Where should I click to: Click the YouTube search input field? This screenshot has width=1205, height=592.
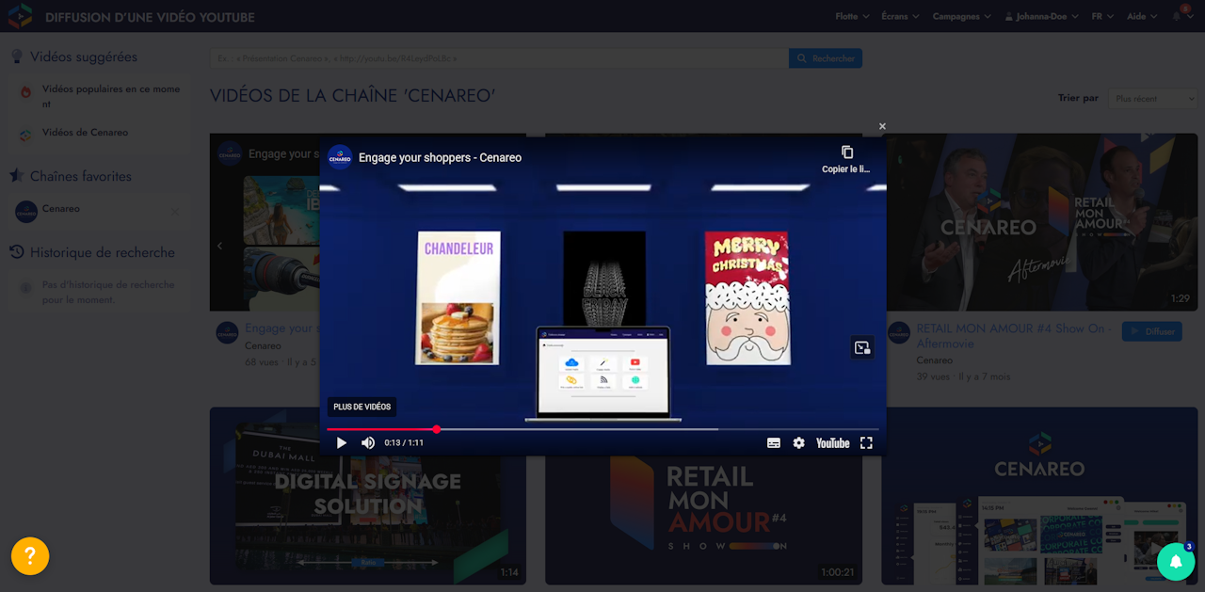(x=499, y=58)
